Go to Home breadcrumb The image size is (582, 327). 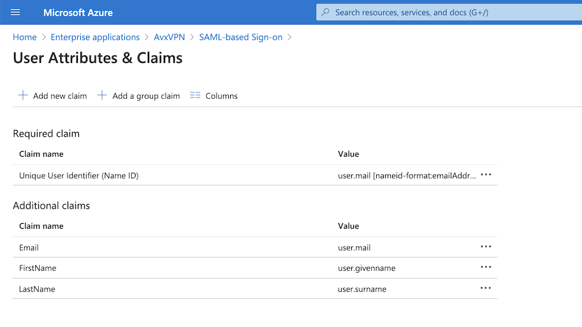tap(25, 37)
